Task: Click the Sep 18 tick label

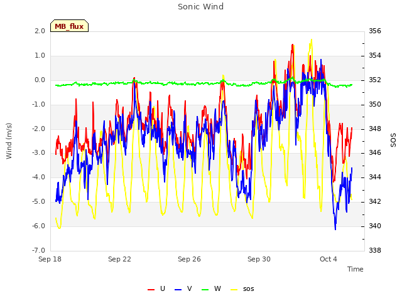Action: (50, 259)
